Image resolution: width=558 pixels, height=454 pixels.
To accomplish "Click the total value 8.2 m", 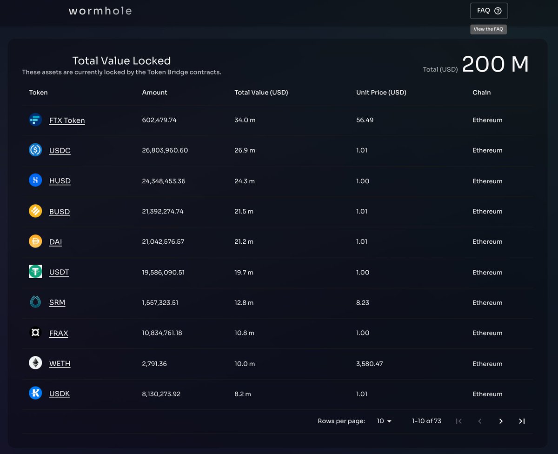I will click(x=243, y=394).
